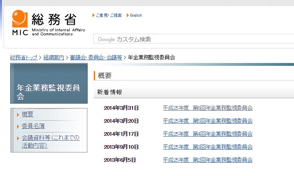
Task: Click orange arrow beside 会議資料等
Action: click(18, 138)
